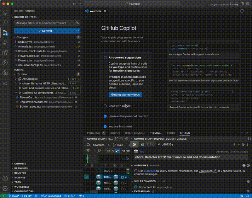Open main branch dropdown in commit graph

119,145
